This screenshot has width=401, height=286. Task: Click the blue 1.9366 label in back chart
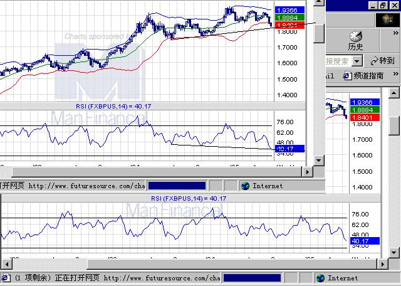coord(365,102)
